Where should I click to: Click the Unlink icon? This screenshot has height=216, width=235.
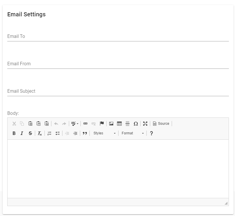coord(94,124)
